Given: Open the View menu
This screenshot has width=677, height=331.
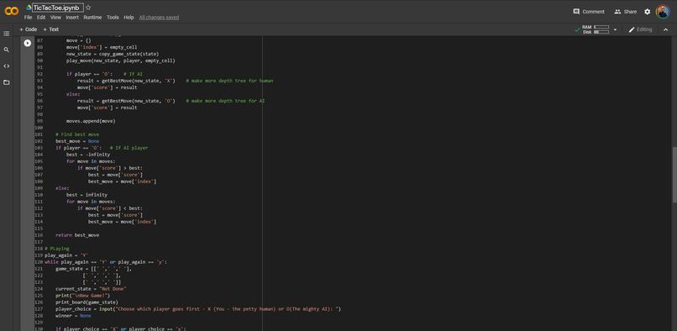Looking at the screenshot, I should point(55,18).
